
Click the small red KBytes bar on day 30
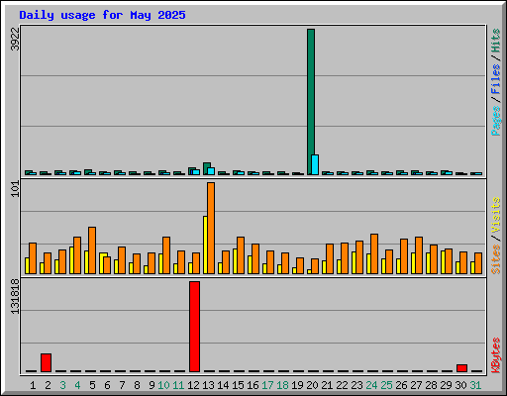coord(461,368)
